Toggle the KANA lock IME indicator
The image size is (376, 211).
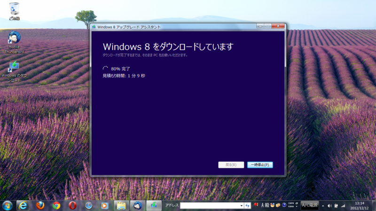(x=291, y=206)
